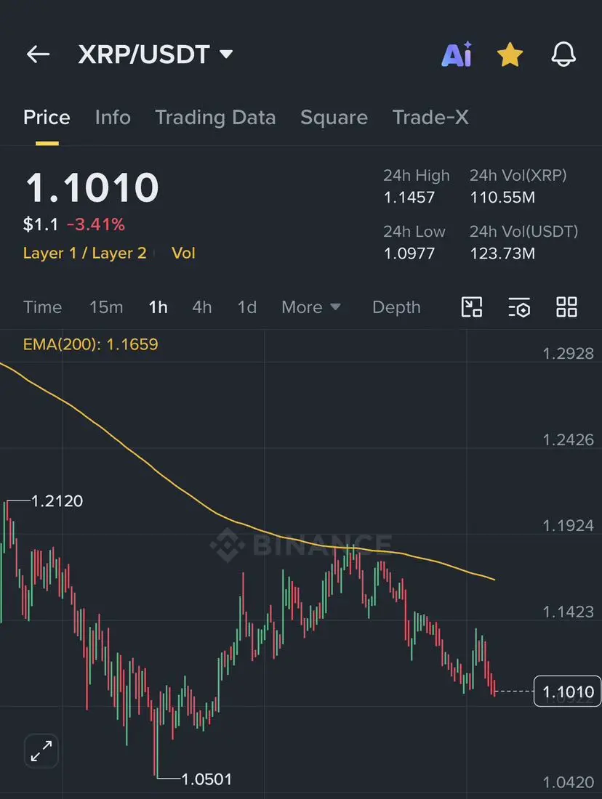Open the four-square grid layout icon
Screen dimensions: 602x799
point(567,307)
